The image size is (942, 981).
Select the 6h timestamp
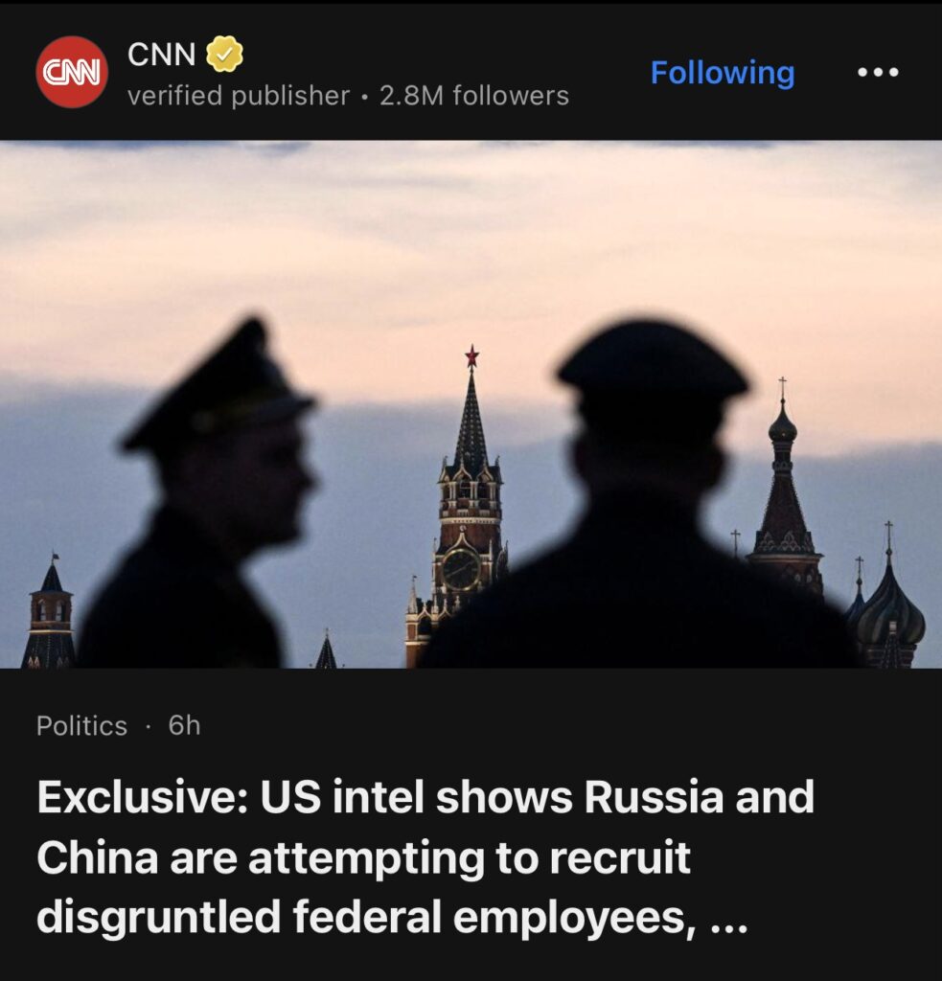click(x=184, y=726)
